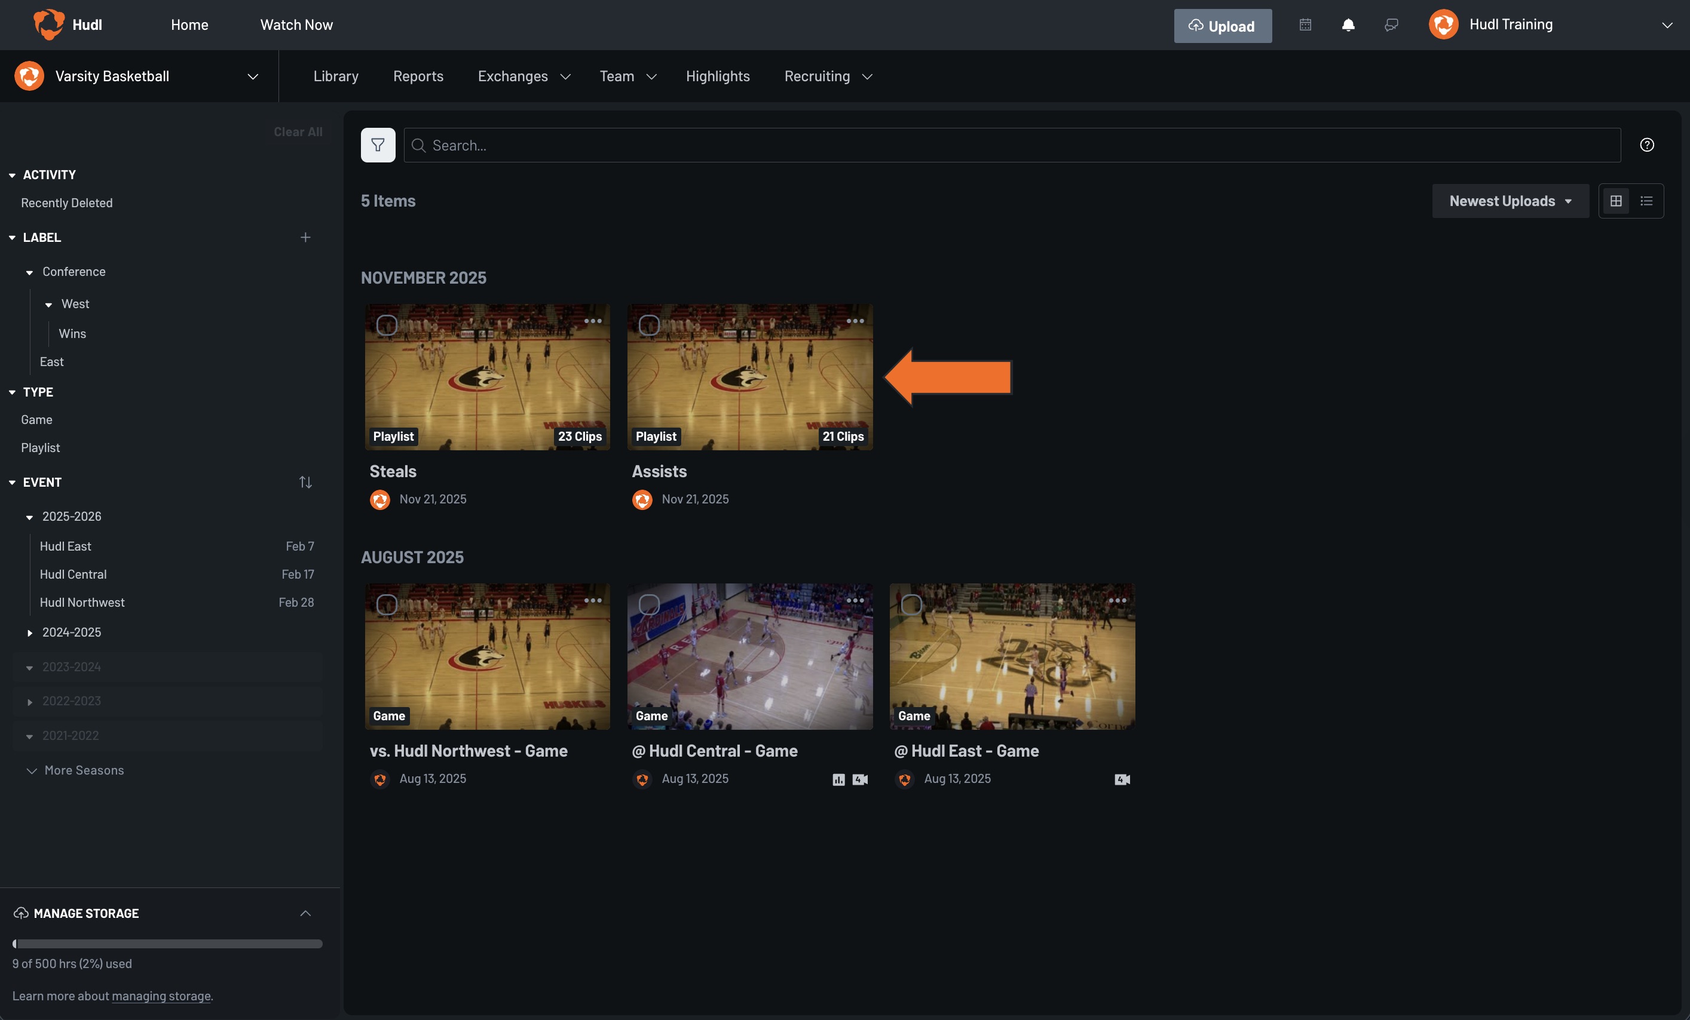The height and width of the screenshot is (1020, 1690).
Task: Switch to list view icon
Action: click(x=1646, y=201)
